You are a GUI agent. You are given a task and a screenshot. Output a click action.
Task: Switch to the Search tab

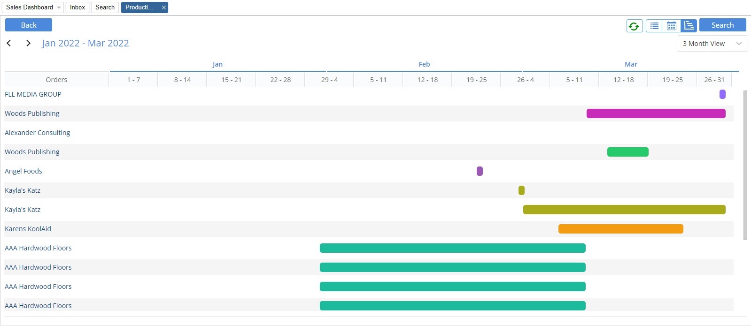105,8
